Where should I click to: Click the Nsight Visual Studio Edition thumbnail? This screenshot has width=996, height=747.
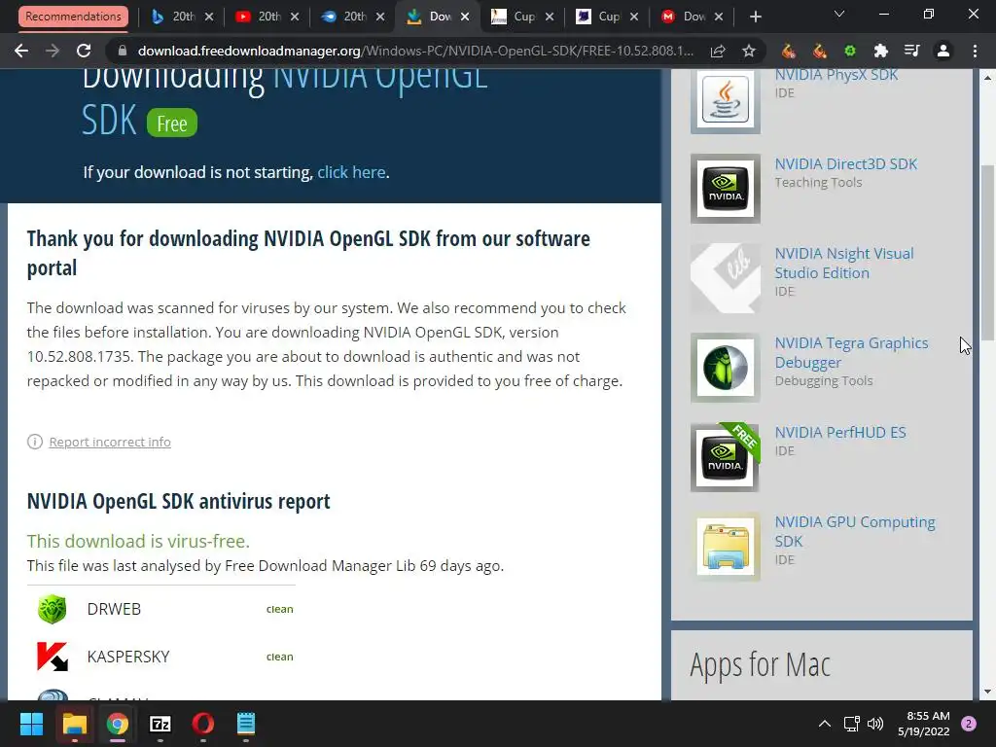click(726, 278)
